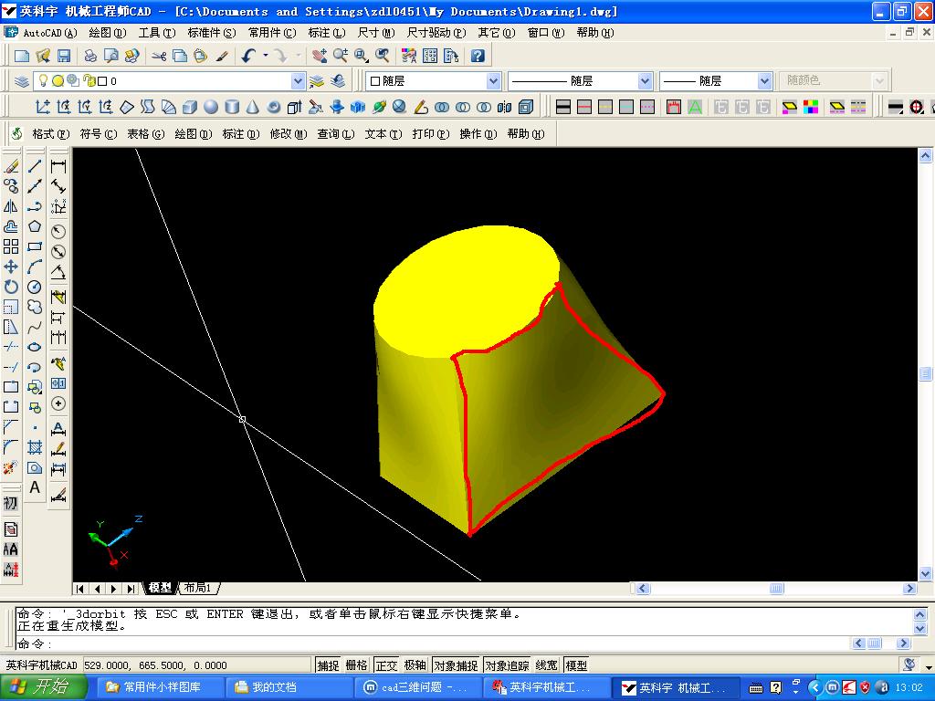Click the Undo arrow icon
This screenshot has height=701, width=935.
pos(248,56)
